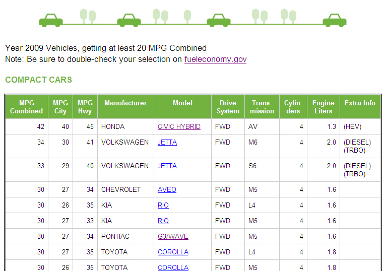This screenshot has width=386, height=271.
Task: Click L4 in the Kia Rio row
Action: point(252,205)
